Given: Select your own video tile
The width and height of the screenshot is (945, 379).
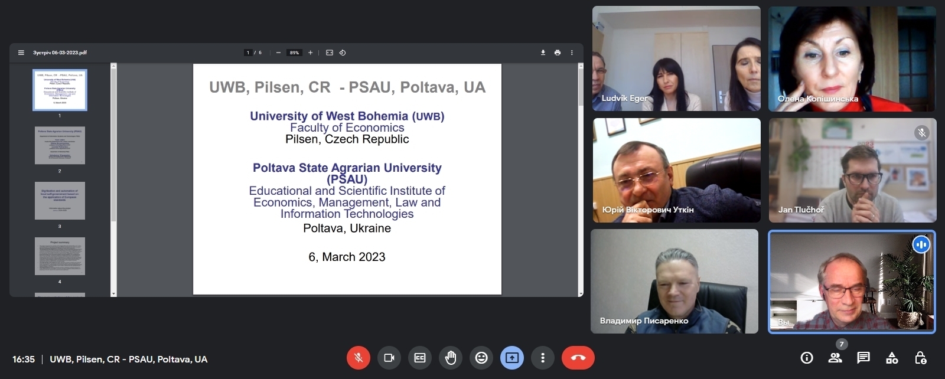Looking at the screenshot, I should tap(852, 282).
